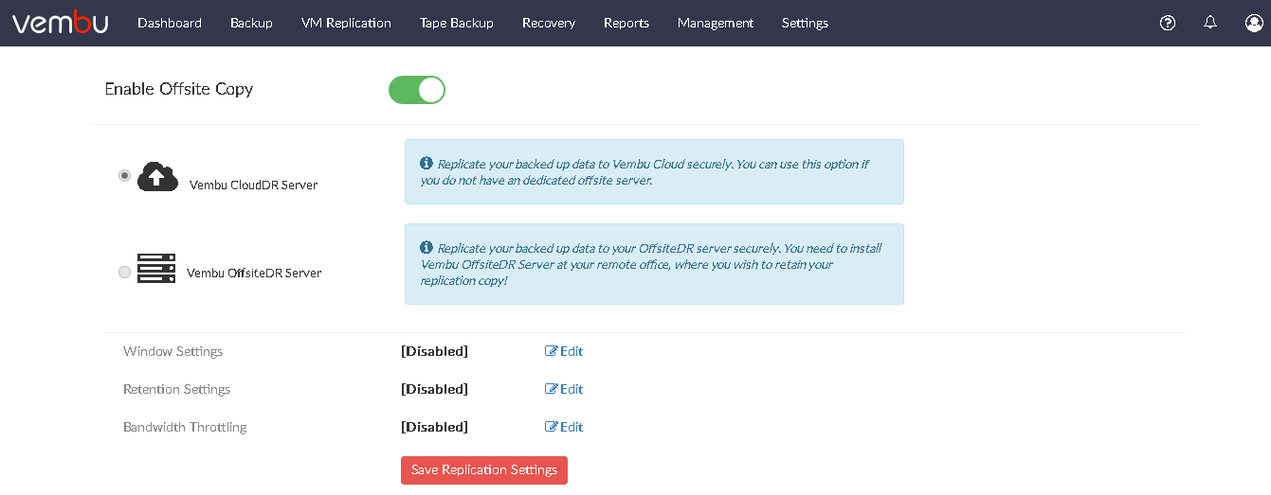The height and width of the screenshot is (495, 1271).
Task: Click the info icon in CloudDR note
Action: tap(427, 164)
